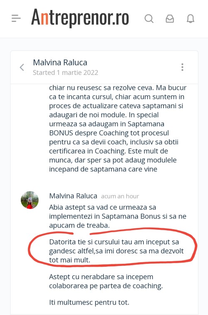This screenshot has height=315, width=208.
Task: Click the orange letter n in the logo
Action: pyautogui.click(x=45, y=20)
